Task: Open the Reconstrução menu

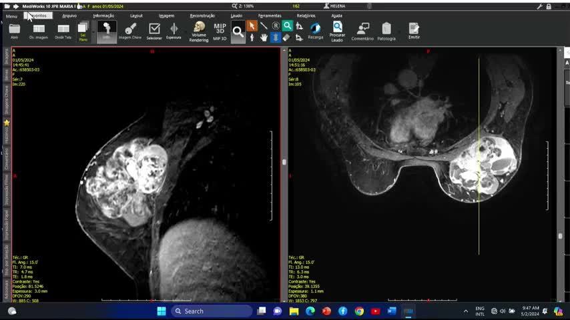Action: pos(202,15)
